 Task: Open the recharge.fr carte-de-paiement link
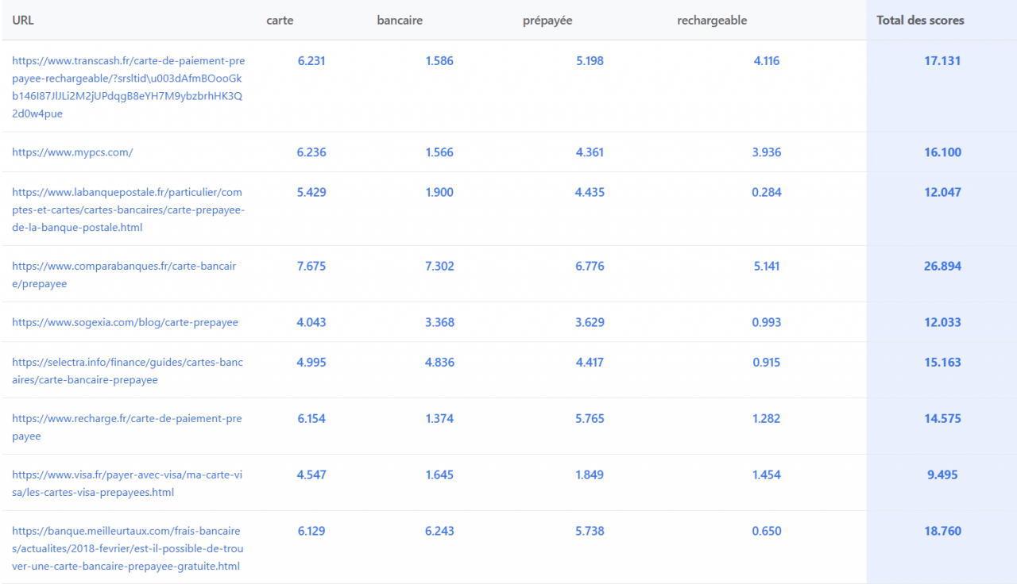(x=127, y=427)
